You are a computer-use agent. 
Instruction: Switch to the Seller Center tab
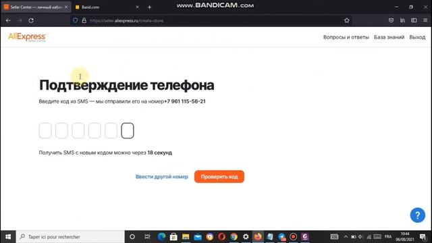pyautogui.click(x=36, y=7)
